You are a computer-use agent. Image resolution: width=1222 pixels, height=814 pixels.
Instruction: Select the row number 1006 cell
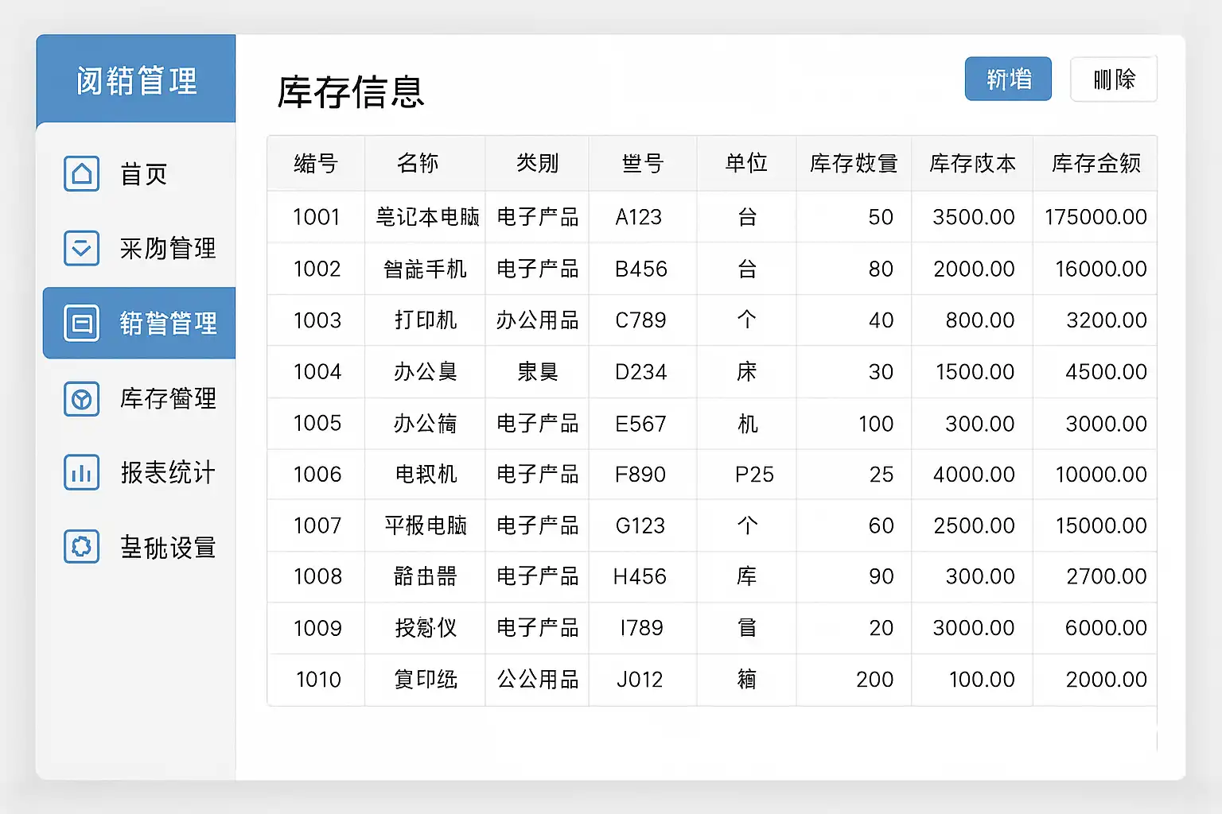pyautogui.click(x=317, y=475)
